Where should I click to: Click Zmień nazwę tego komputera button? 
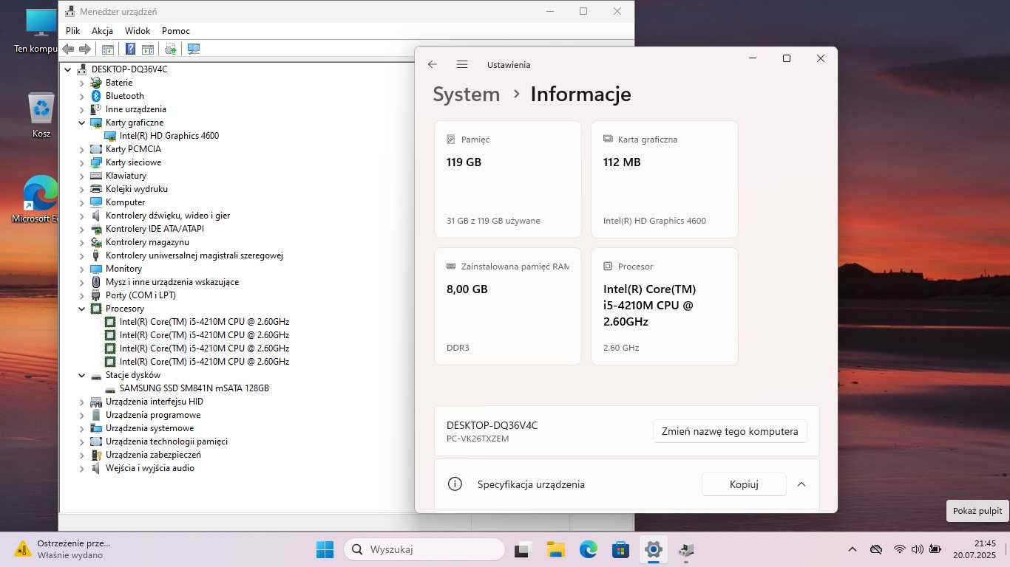click(730, 431)
